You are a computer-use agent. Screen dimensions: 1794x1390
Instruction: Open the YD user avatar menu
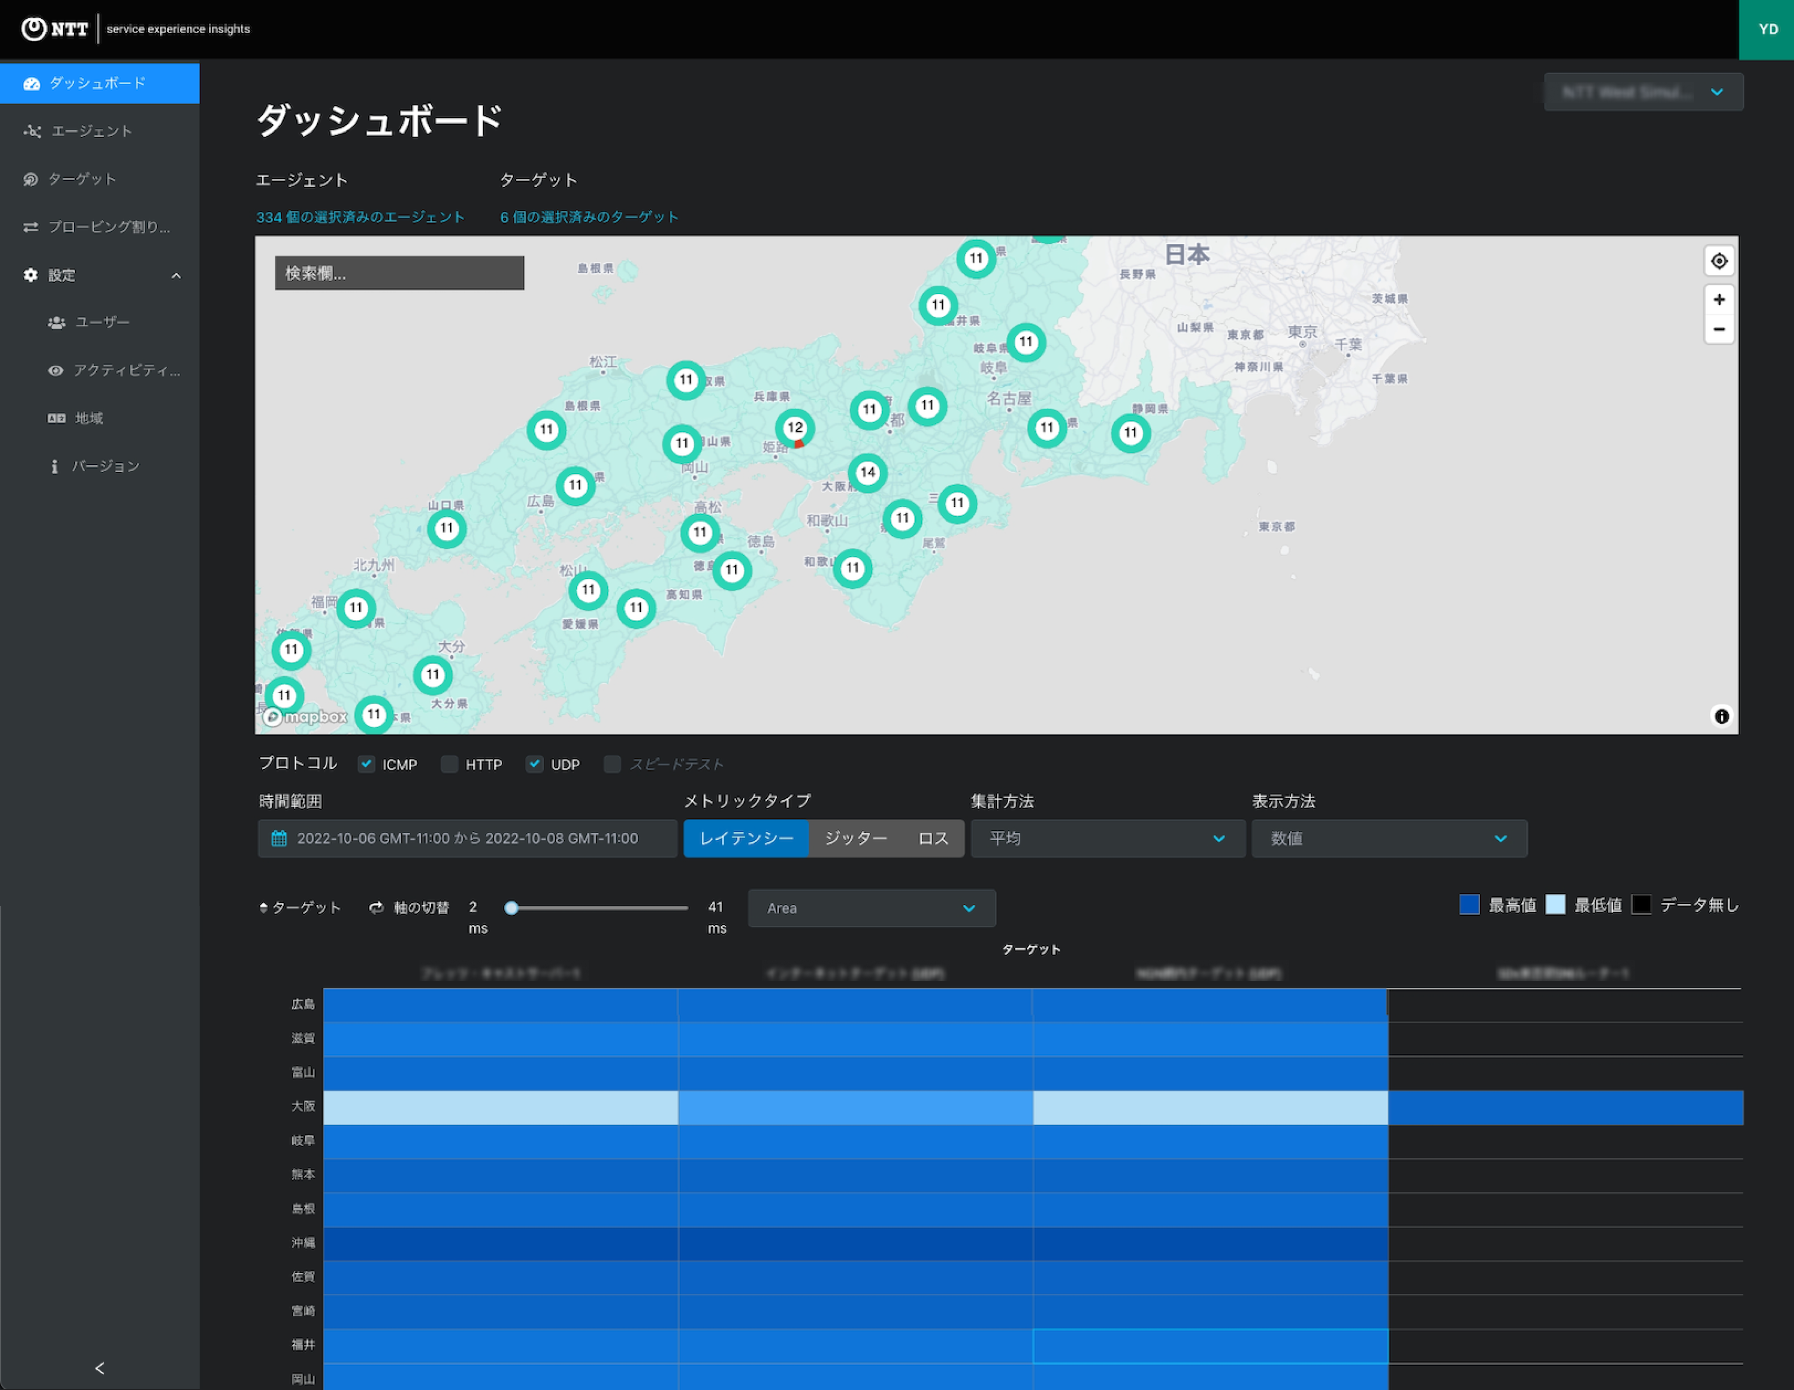pyautogui.click(x=1767, y=29)
